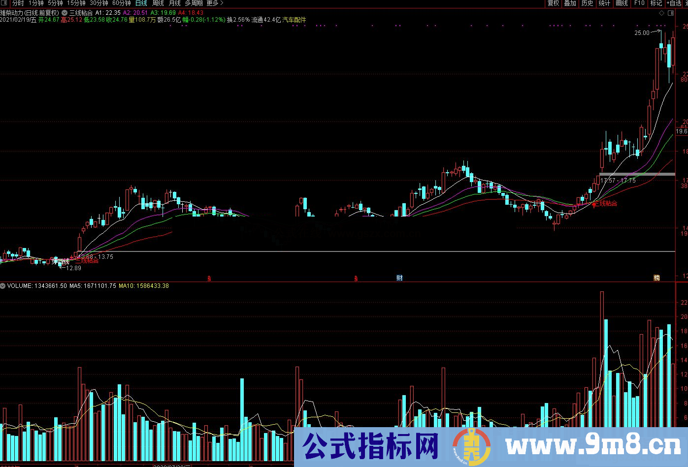Select the 画线 drawing tool
This screenshot has width=688, height=467.
(x=621, y=3)
